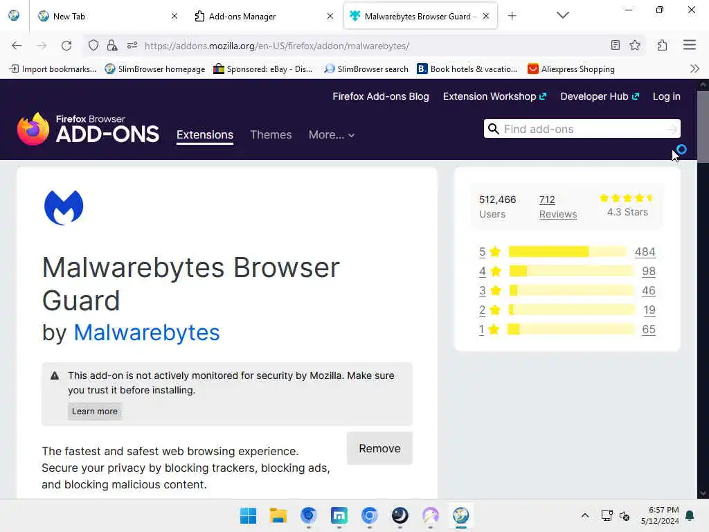Open the 65 one-star reviews count
The width and height of the screenshot is (709, 532).
click(648, 329)
